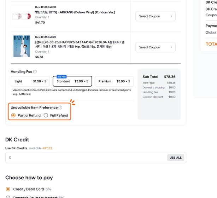Click the Unavailable Item Preference help icon
This screenshot has width=217, height=198.
click(60, 107)
